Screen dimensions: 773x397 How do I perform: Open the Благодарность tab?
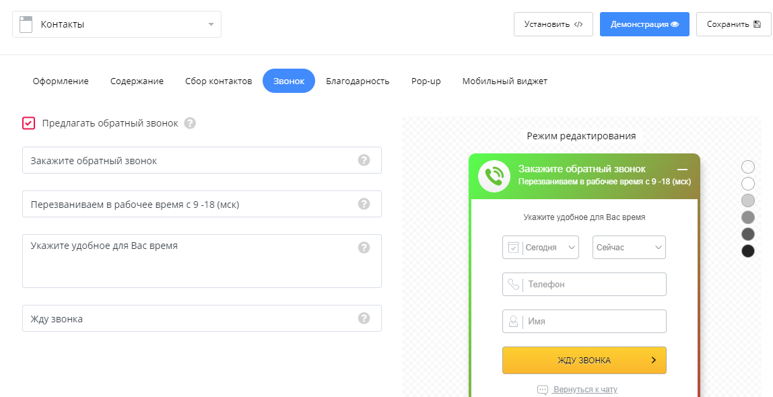(358, 81)
